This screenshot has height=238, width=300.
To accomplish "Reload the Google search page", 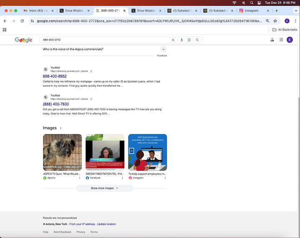I will point(22,21).
